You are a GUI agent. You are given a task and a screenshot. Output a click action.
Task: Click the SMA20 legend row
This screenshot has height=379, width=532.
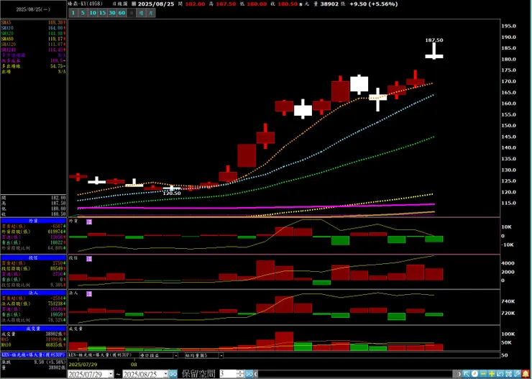[x=33, y=33]
